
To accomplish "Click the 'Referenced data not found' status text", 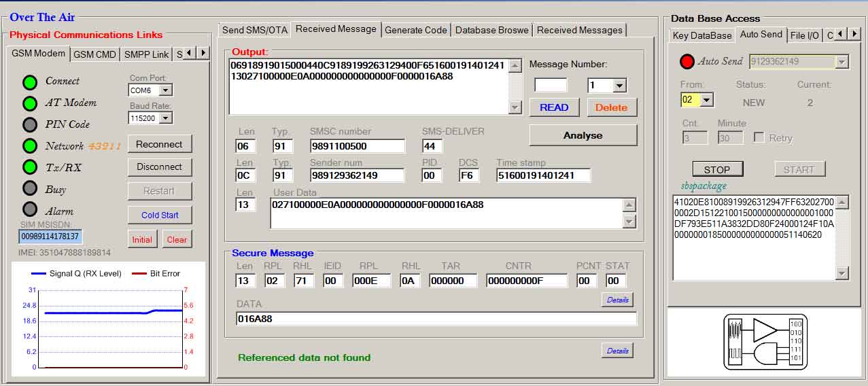I will [x=305, y=357].
